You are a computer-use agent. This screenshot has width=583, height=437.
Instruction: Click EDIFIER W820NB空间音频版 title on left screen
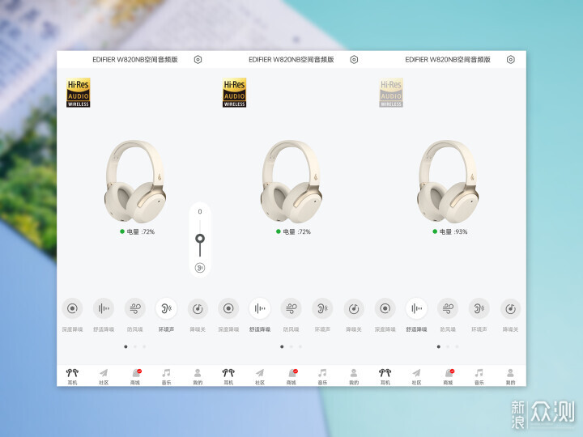pos(135,59)
